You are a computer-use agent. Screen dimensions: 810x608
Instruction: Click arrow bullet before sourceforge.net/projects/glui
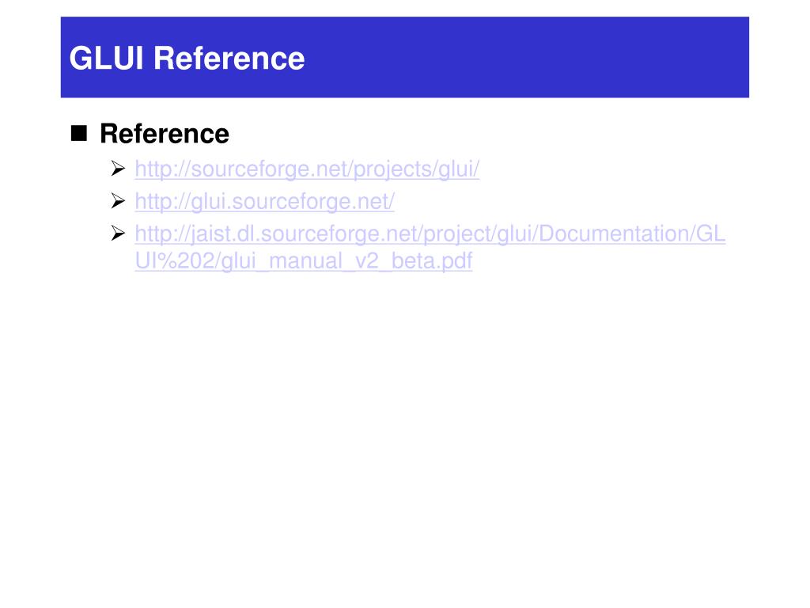[x=118, y=169]
